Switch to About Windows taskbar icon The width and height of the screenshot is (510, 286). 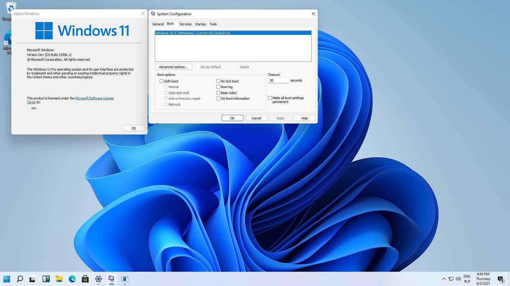[x=125, y=279]
